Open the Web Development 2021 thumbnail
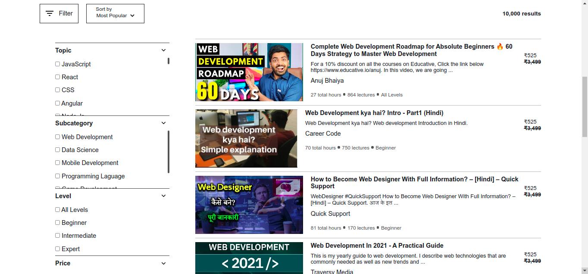588x274 pixels. (x=249, y=258)
